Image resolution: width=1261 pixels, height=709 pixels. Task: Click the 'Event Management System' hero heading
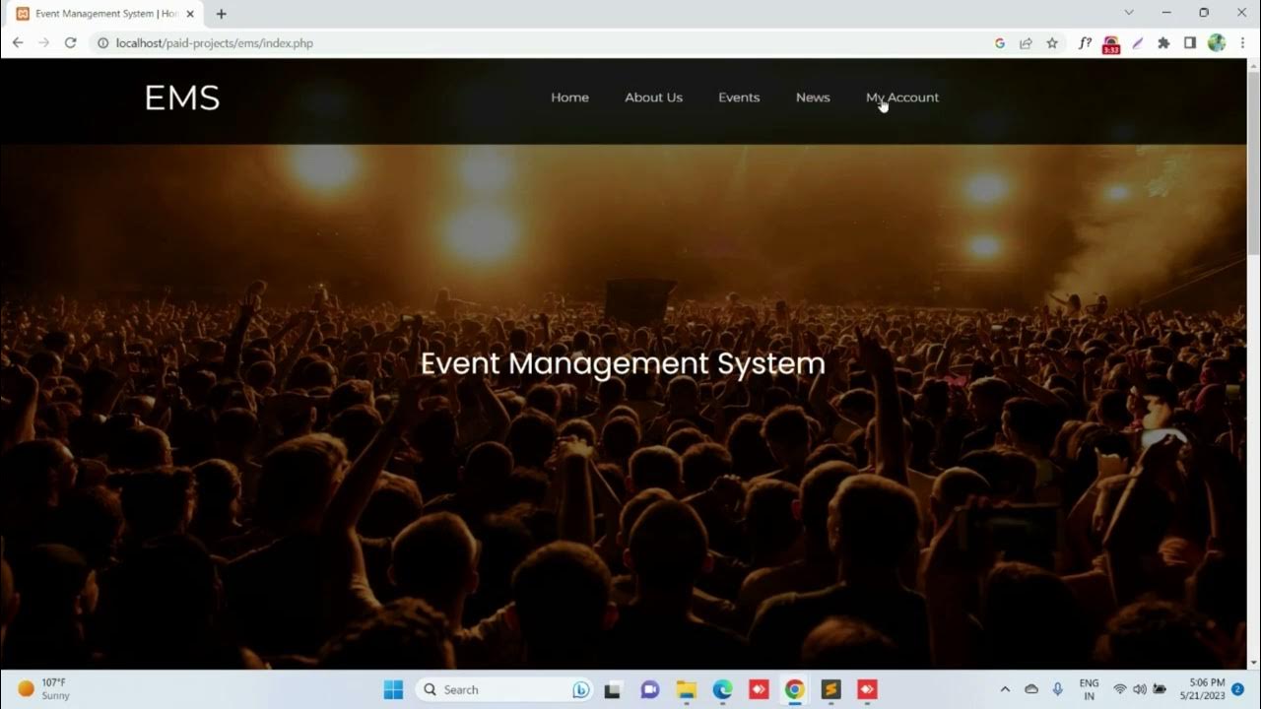(x=623, y=363)
